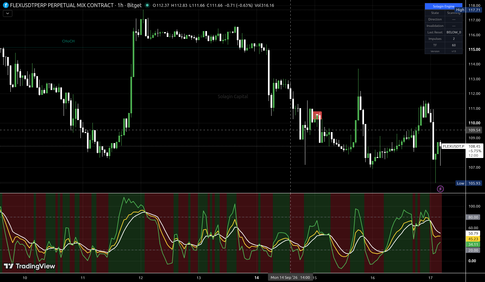Click bold date 14 on the time axis
Screen dimensions: 485x282
[257, 278]
